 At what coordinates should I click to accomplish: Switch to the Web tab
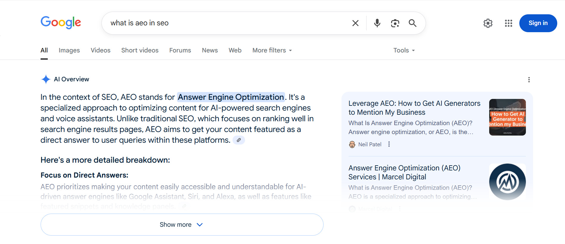tap(235, 50)
